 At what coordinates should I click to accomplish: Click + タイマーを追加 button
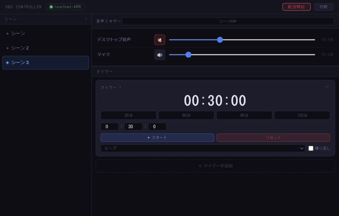215,166
